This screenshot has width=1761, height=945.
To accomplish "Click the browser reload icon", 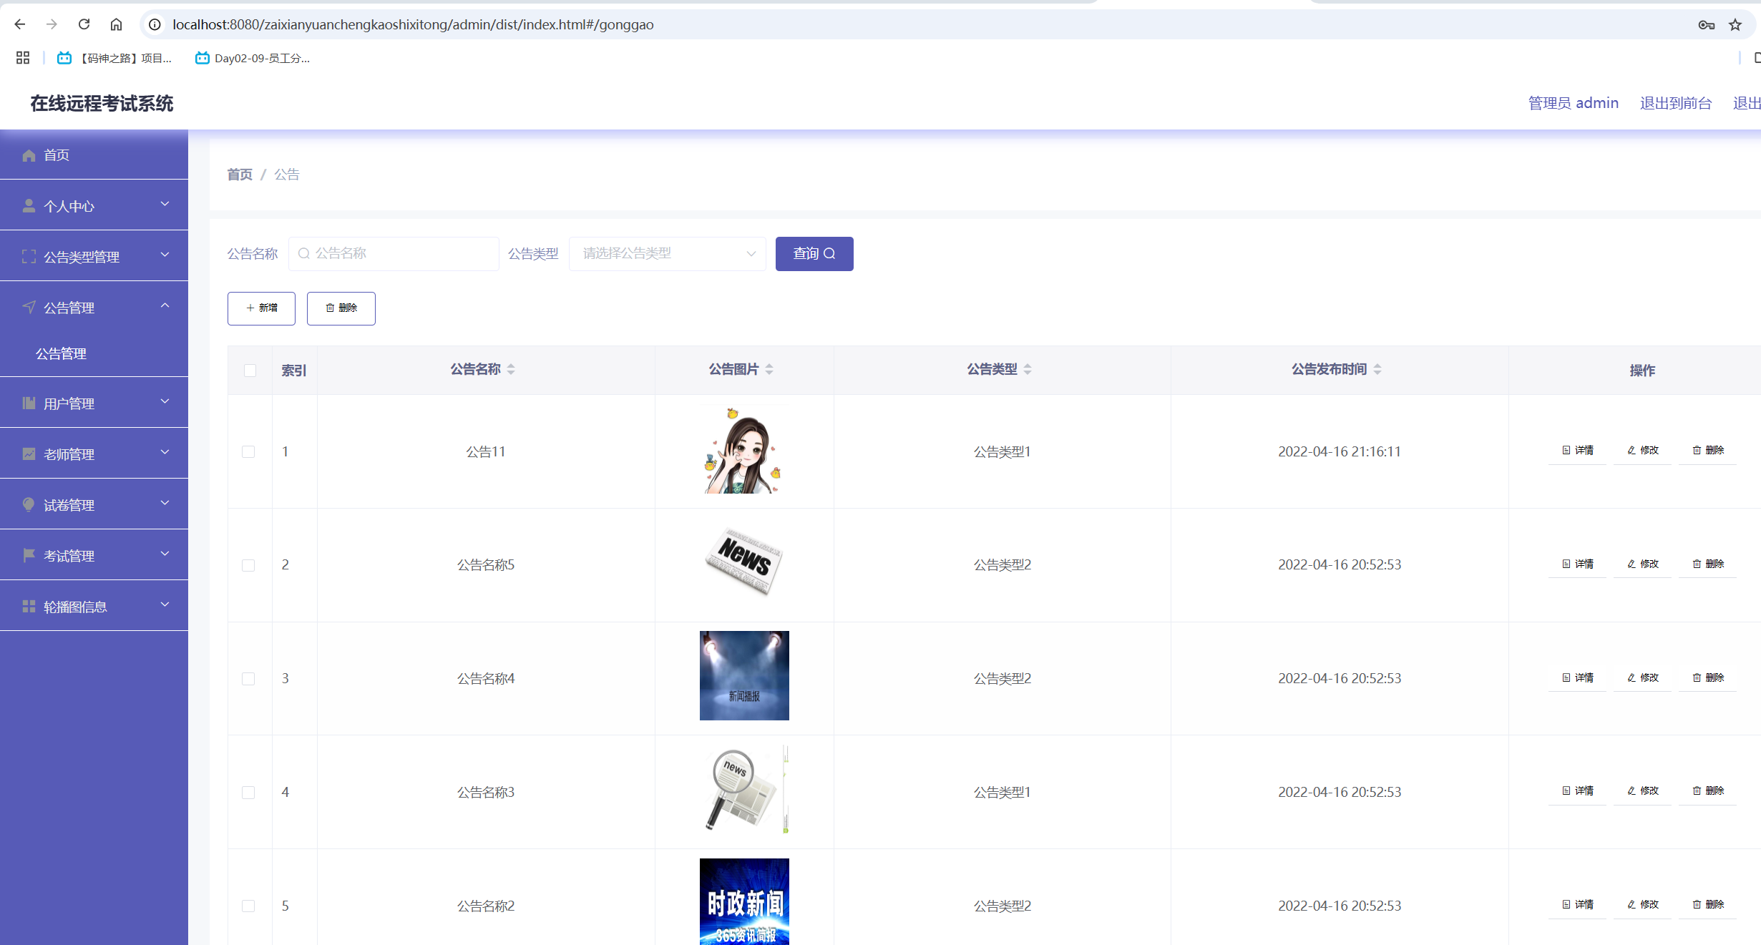I will [84, 24].
